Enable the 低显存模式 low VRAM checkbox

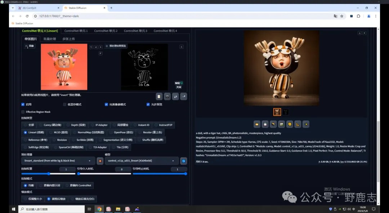pyautogui.click(x=64, y=105)
